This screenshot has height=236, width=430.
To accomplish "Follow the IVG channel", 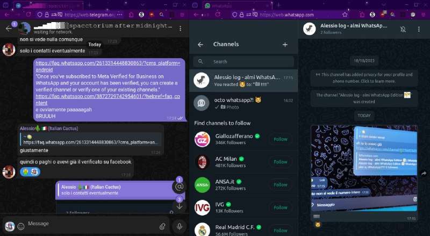I will (280, 208).
